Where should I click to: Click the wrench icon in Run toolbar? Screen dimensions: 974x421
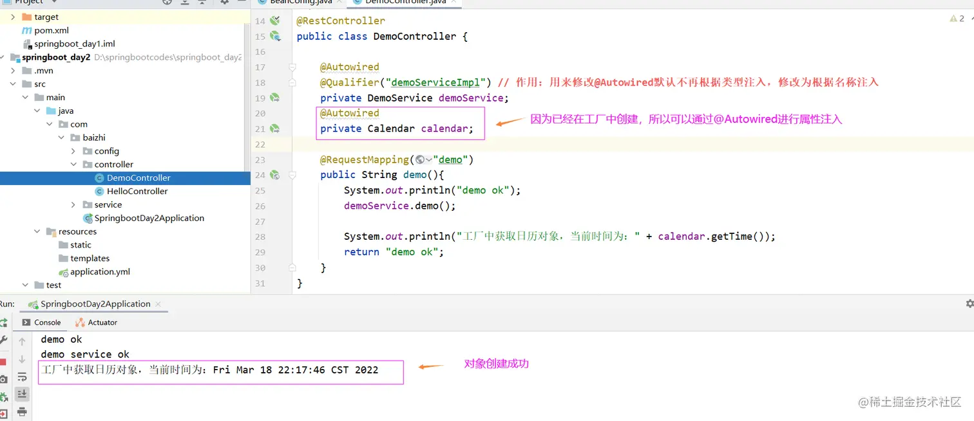tap(3, 341)
